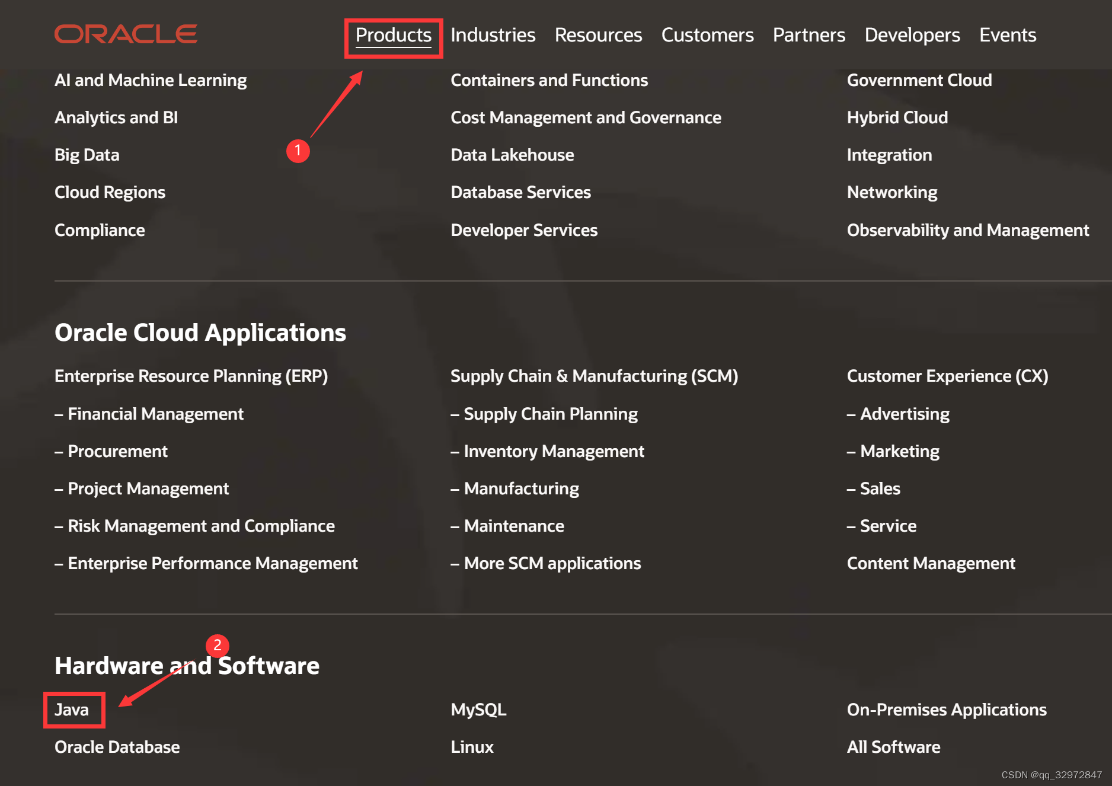This screenshot has height=786, width=1112.
Task: Click the Service link
Action: (882, 526)
